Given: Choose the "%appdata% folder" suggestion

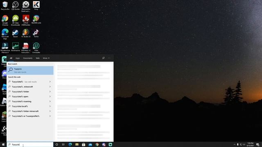Looking at the screenshot, I should coord(30,91).
